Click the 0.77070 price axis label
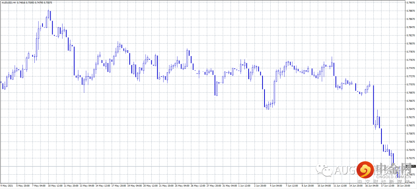 pyautogui.click(x=410, y=84)
